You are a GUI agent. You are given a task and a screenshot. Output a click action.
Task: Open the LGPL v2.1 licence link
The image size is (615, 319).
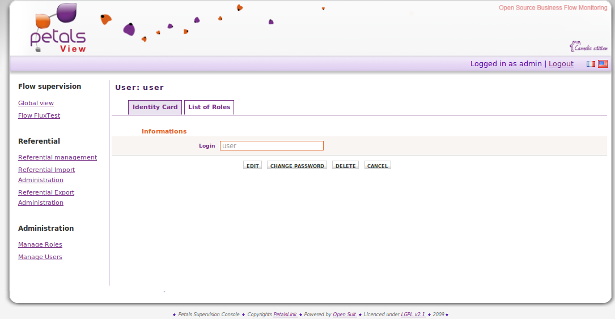(413, 314)
